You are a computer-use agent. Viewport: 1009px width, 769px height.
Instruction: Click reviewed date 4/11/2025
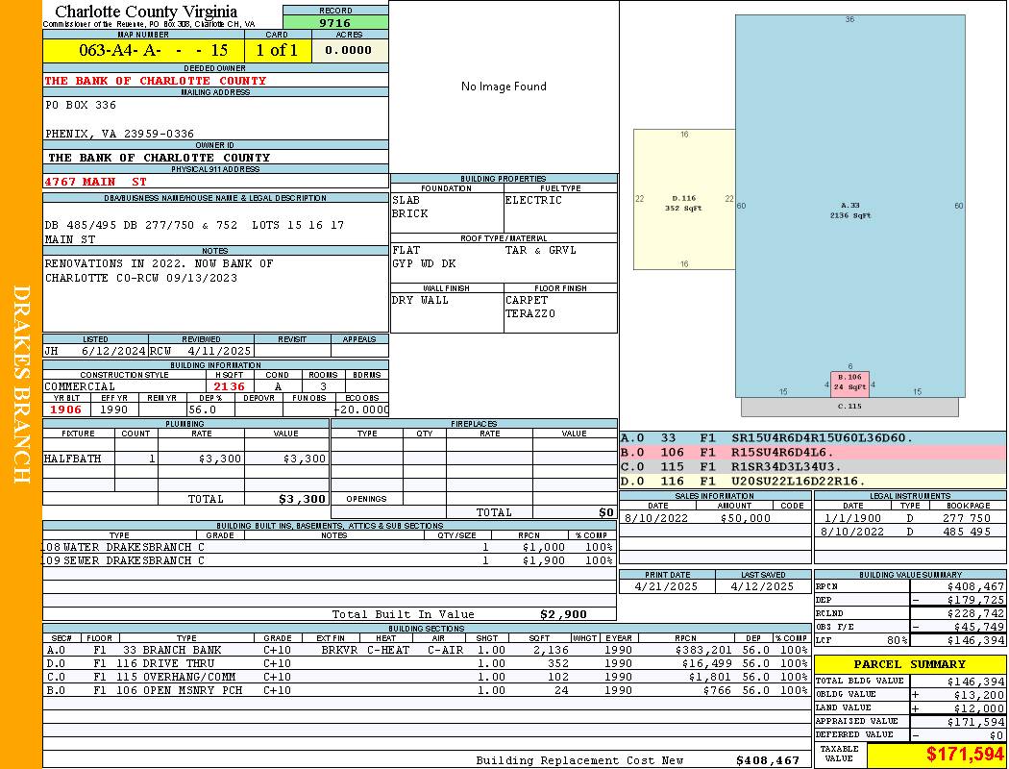click(219, 352)
